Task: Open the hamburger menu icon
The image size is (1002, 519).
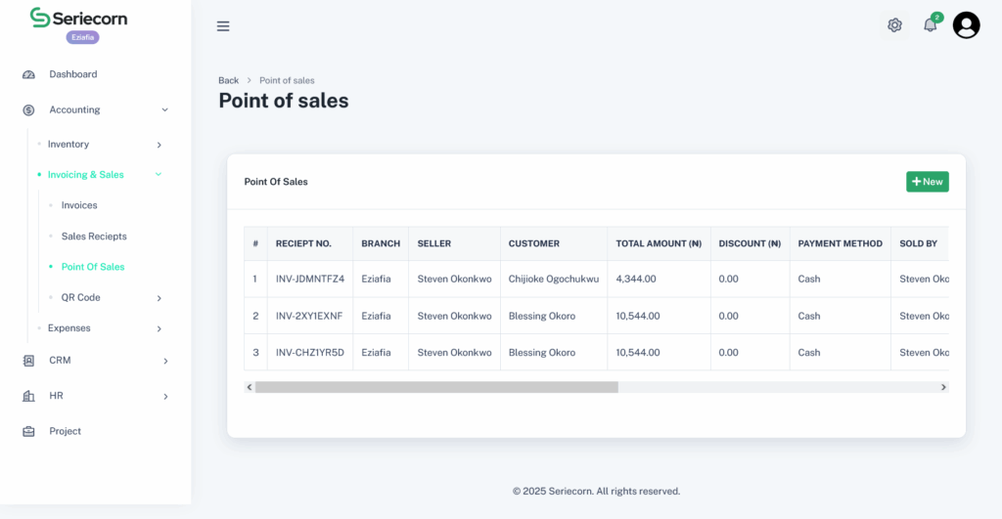Action: click(223, 26)
